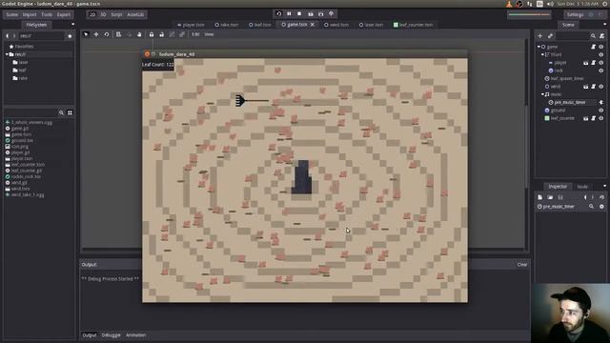Instance a scene with chain link icon
This screenshot has width=610, height=343.
coord(550,36)
